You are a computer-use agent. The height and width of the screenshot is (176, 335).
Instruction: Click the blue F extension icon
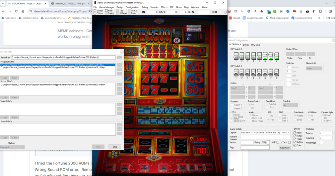[314, 11]
